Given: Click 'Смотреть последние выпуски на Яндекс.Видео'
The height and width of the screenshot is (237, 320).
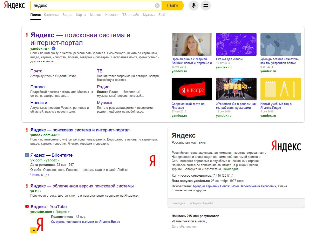Looking at the screenshot, I should pos(85,222).
